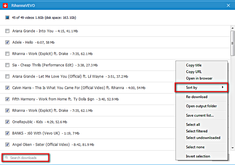
Task: Expand the Sort by submenu arrow
Action: coord(223,87)
